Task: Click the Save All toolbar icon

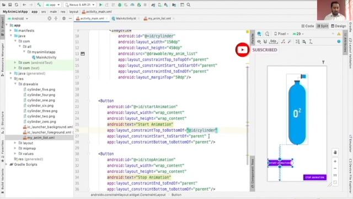Action: pyautogui.click(x=10, y=5)
